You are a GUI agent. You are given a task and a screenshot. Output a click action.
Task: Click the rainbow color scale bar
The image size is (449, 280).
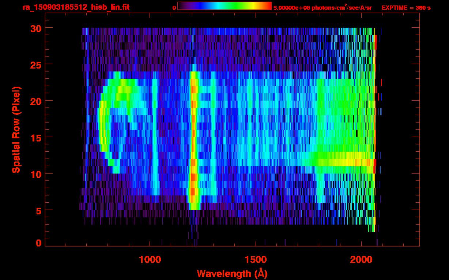pyautogui.click(x=224, y=6)
